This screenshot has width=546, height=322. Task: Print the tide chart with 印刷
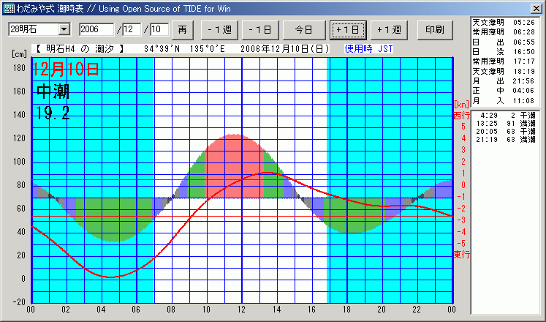click(434, 30)
